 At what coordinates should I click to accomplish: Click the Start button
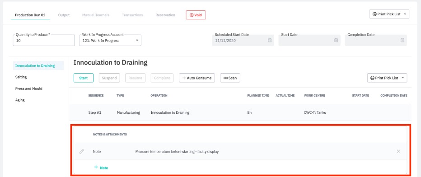click(84, 78)
